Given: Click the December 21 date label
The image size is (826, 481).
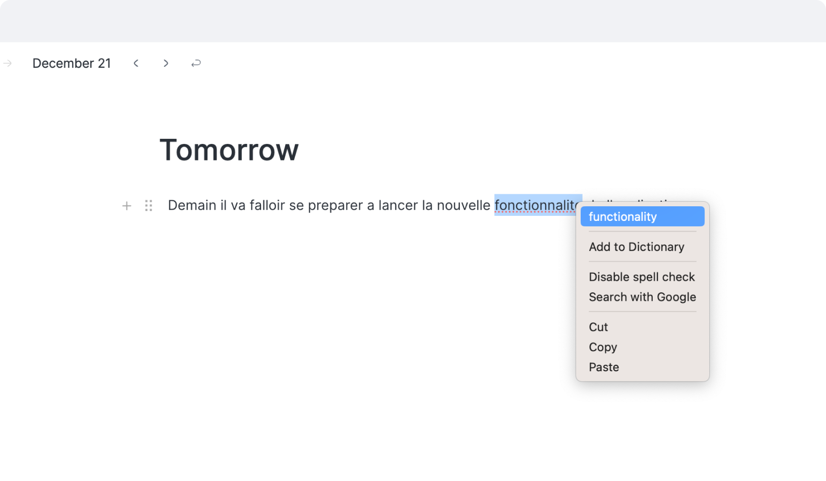Looking at the screenshot, I should point(72,63).
